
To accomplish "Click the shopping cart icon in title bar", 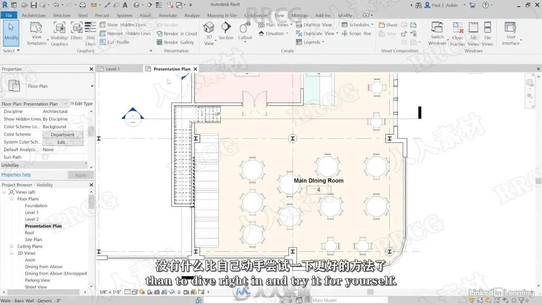I will point(473,5).
